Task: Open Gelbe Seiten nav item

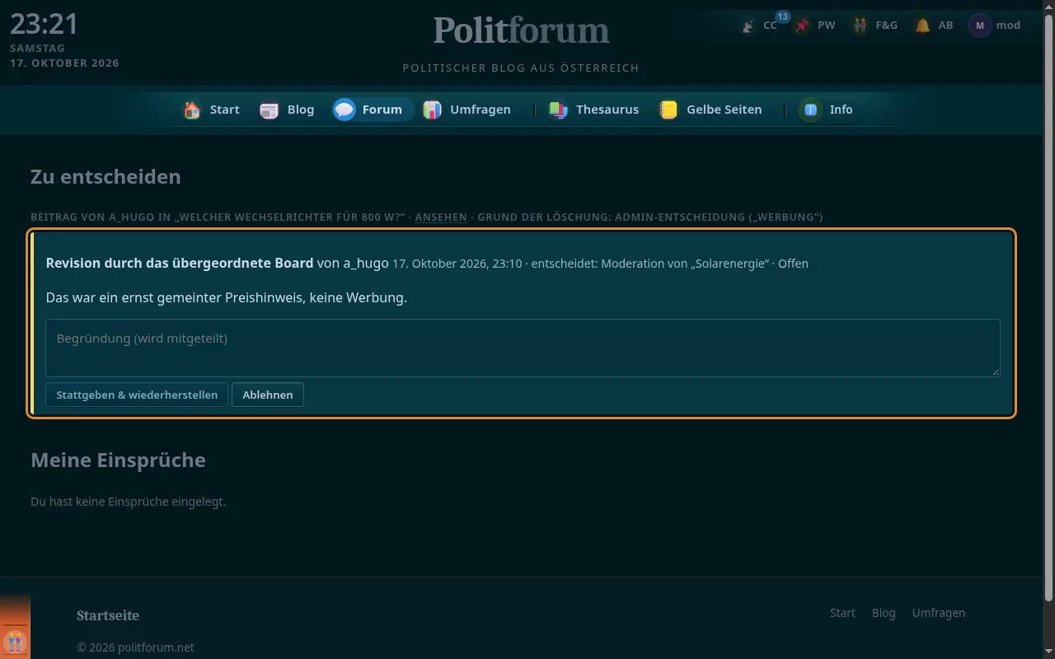Action: click(x=710, y=110)
